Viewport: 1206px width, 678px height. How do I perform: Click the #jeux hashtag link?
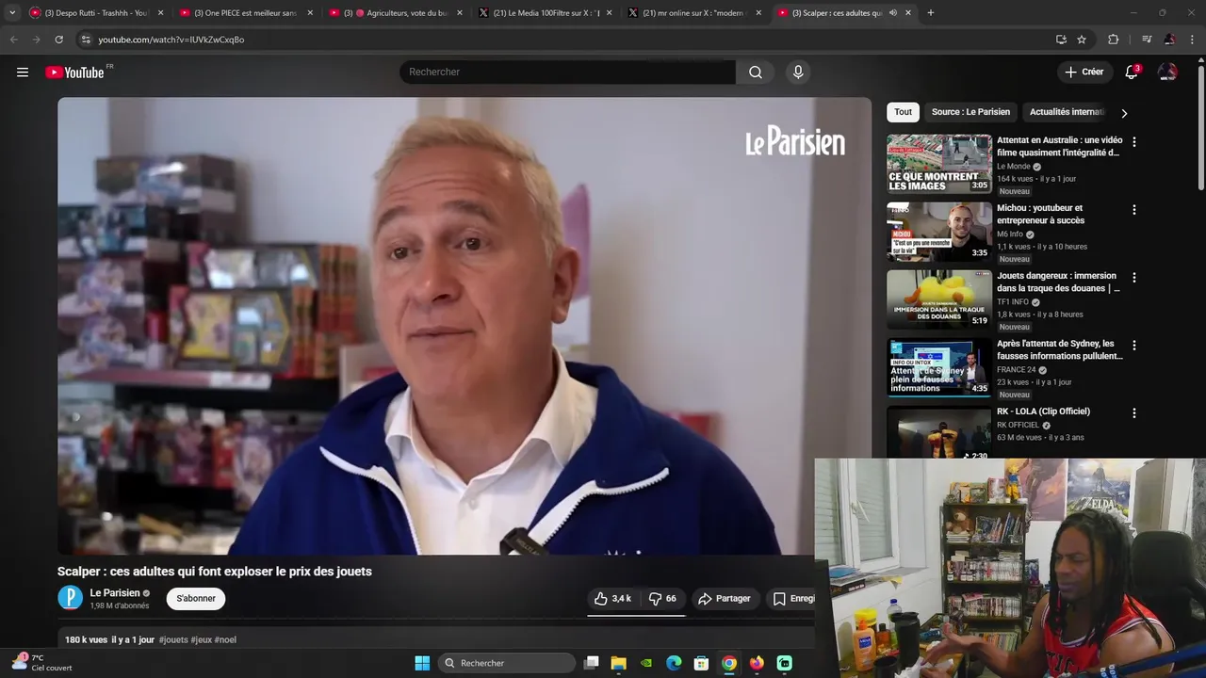pyautogui.click(x=201, y=639)
